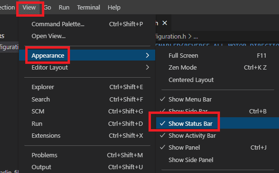Expand the Editor Layout submenu arrow
The width and height of the screenshot is (279, 173).
point(147,67)
